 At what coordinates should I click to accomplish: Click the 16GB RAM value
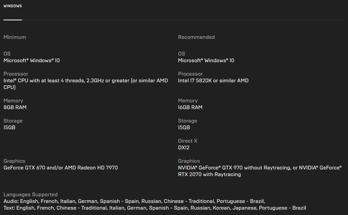point(190,107)
